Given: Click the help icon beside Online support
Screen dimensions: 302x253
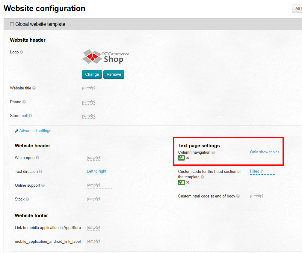Looking at the screenshot, I should pyautogui.click(x=43, y=185).
